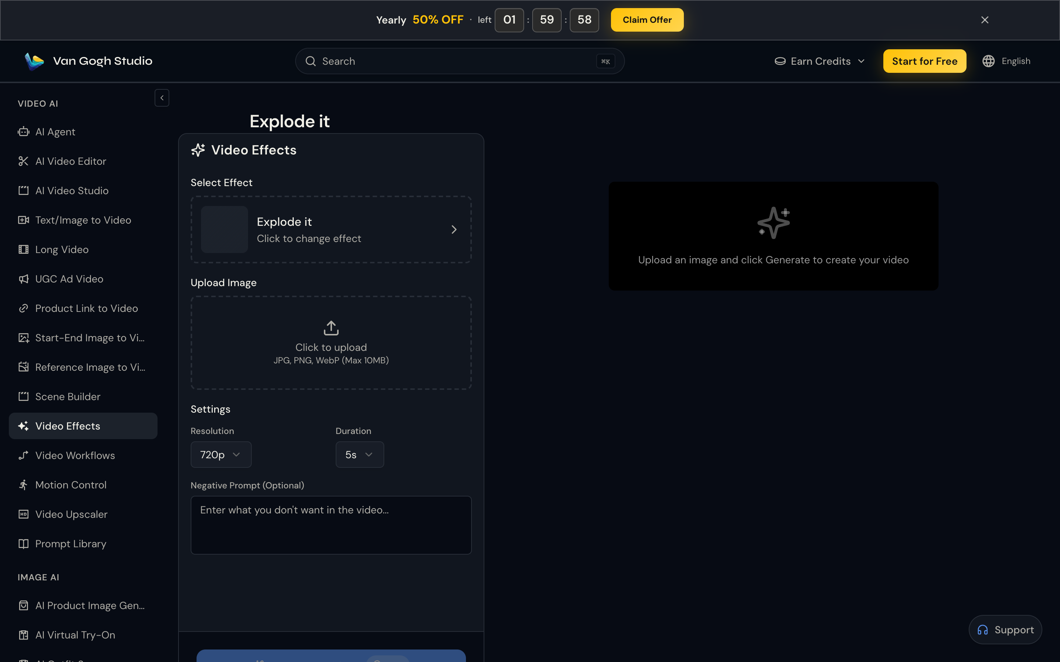The image size is (1060, 662).
Task: Click the Video Effects sparkle icon in sidebar
Action: click(x=24, y=426)
